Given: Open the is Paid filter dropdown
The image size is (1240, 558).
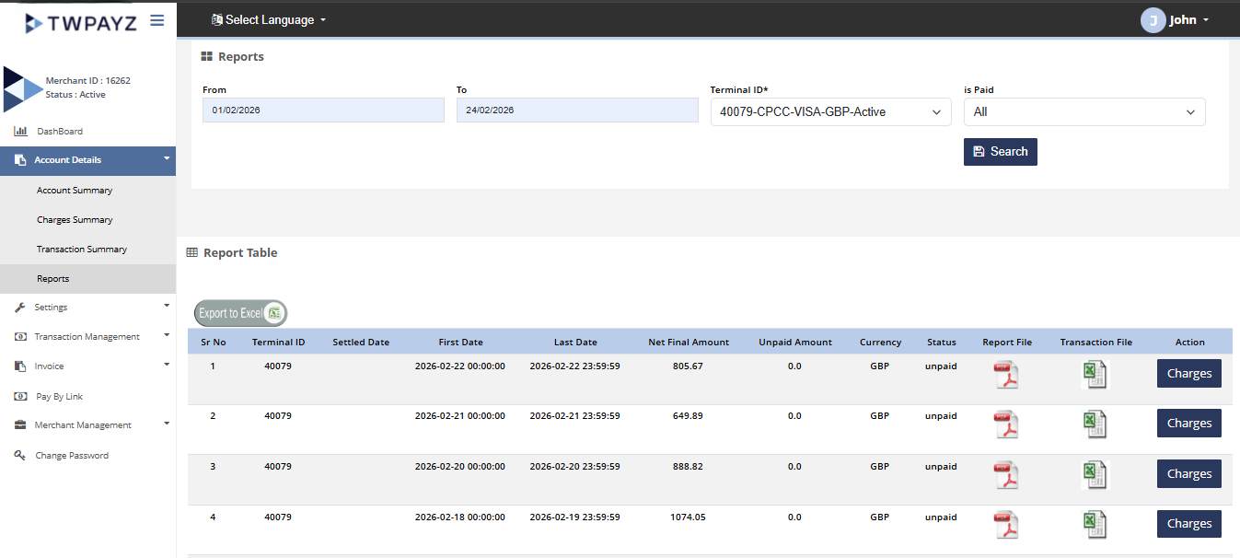Looking at the screenshot, I should pos(1084,111).
